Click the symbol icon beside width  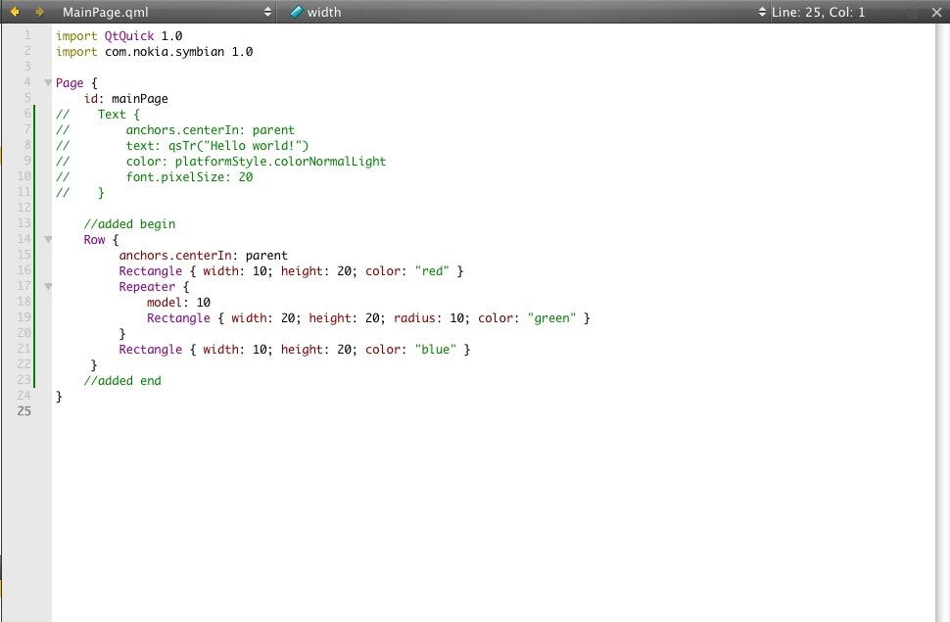click(x=297, y=12)
